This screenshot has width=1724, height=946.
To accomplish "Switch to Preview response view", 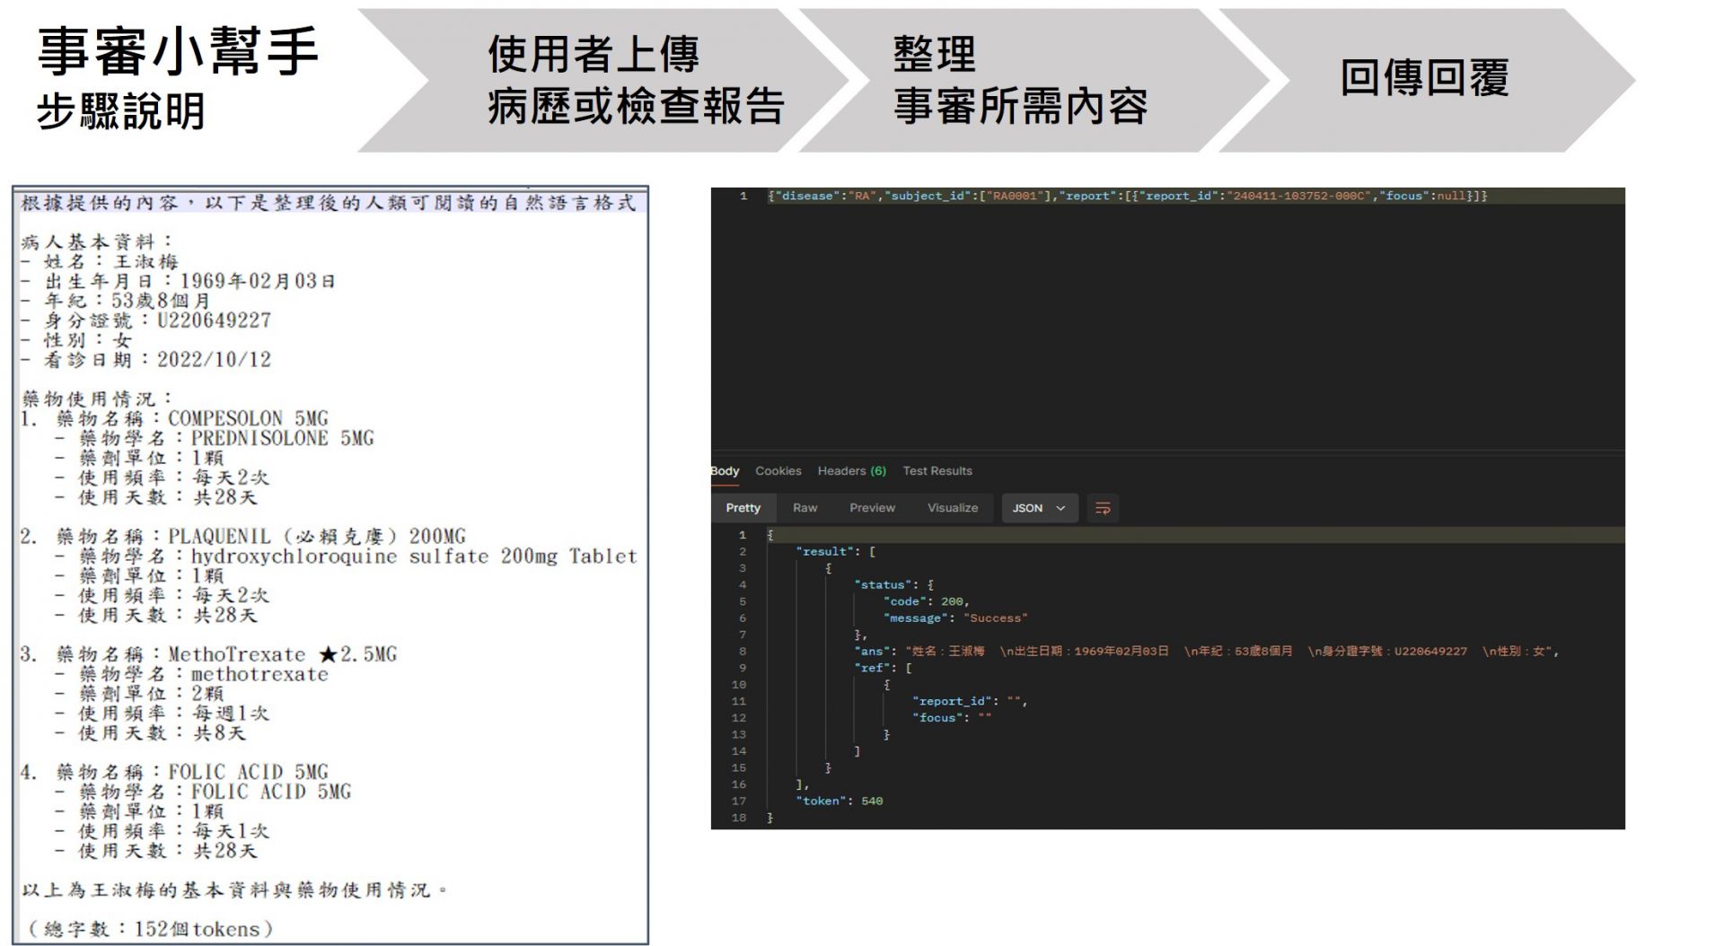I will tap(872, 508).
